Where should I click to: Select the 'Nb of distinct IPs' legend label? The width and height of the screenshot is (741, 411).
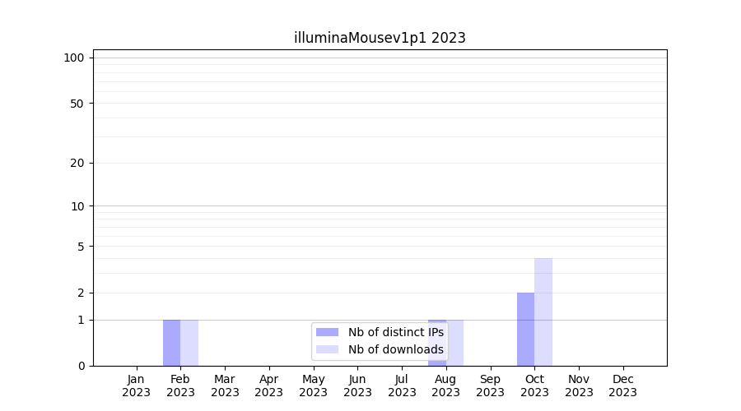[395, 332]
